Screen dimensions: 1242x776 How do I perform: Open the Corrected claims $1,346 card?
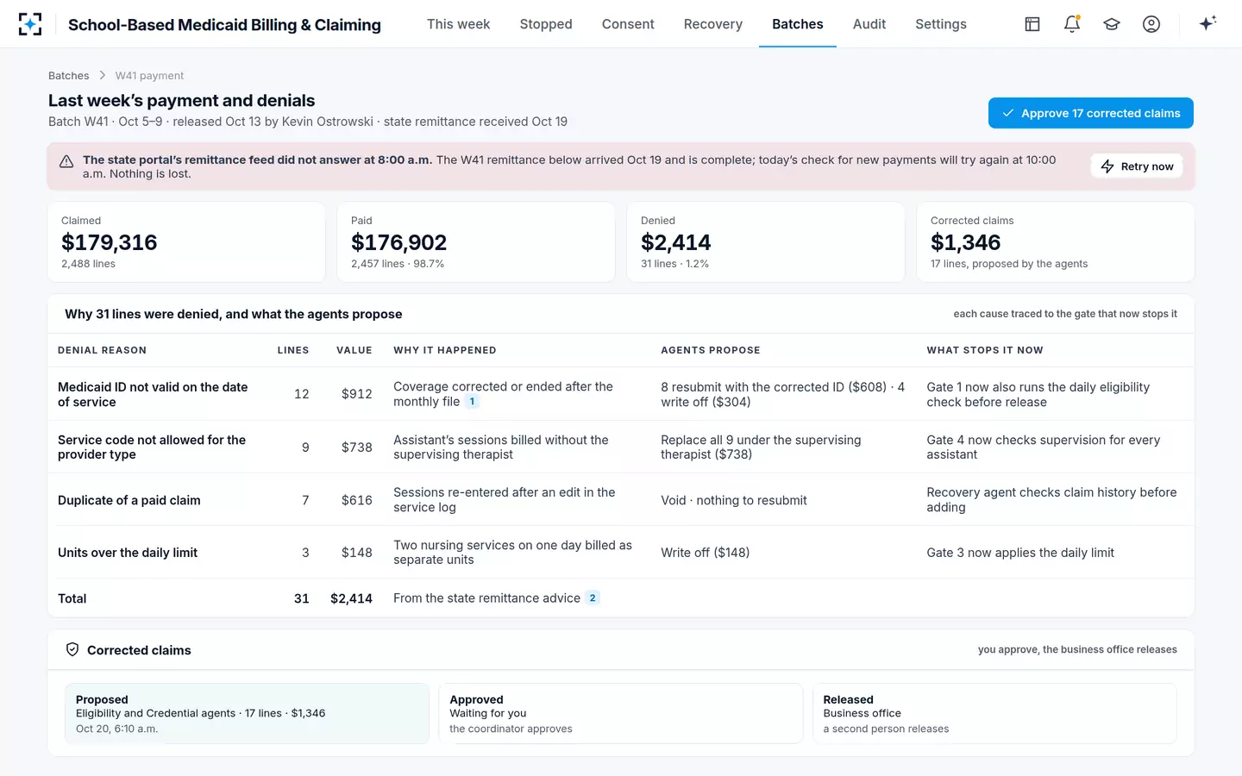[x=1056, y=242]
